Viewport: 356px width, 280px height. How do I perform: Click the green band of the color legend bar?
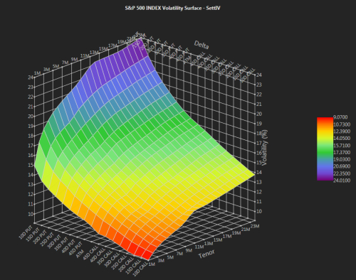pyautogui.click(x=325, y=151)
